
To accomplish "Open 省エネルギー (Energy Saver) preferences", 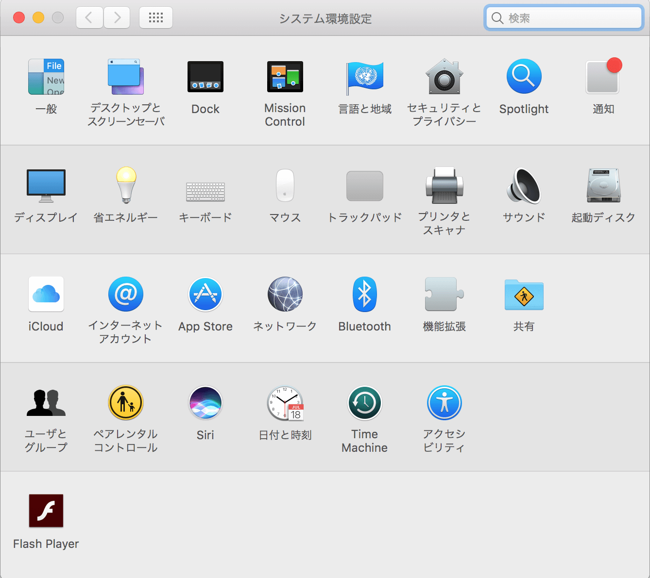I will [126, 186].
